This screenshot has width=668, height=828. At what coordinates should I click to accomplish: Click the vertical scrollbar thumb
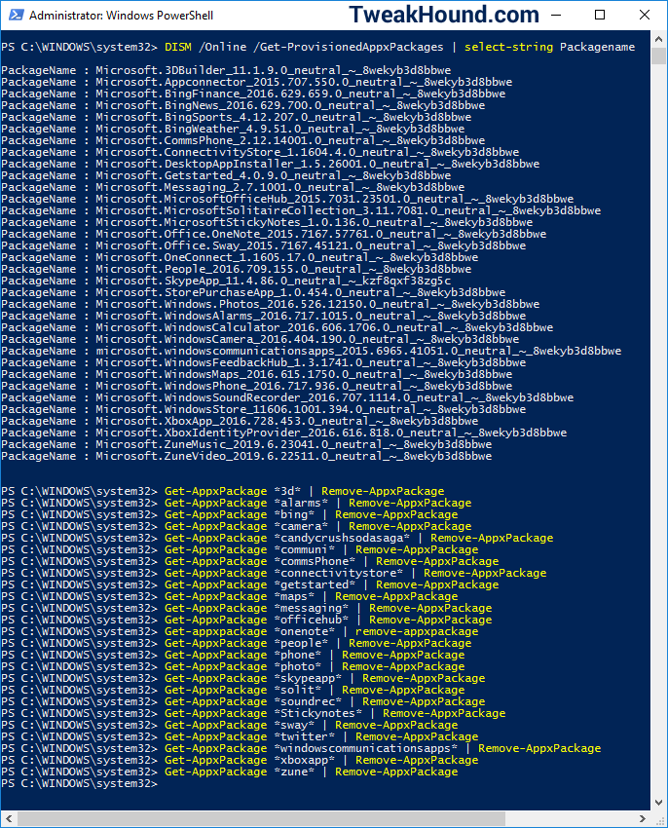click(x=658, y=56)
